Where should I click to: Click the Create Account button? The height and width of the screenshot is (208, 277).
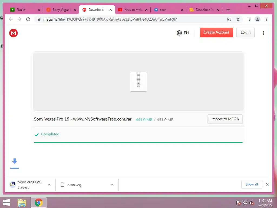coord(216,32)
